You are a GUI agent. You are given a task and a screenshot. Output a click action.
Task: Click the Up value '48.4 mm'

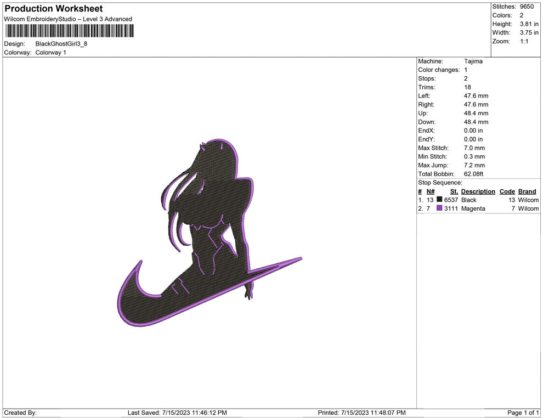[476, 113]
